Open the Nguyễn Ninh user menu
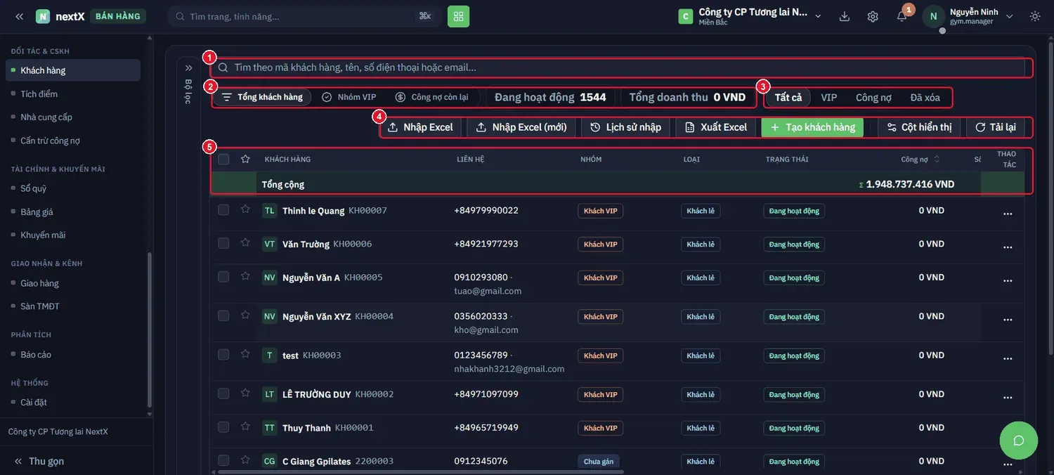This screenshot has width=1054, height=475. [970, 16]
